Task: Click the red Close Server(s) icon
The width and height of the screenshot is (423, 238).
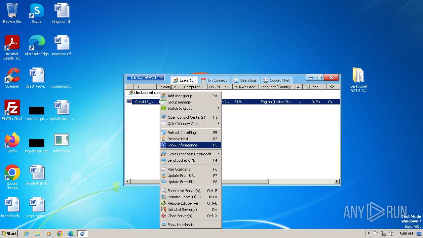Action: pyautogui.click(x=163, y=216)
